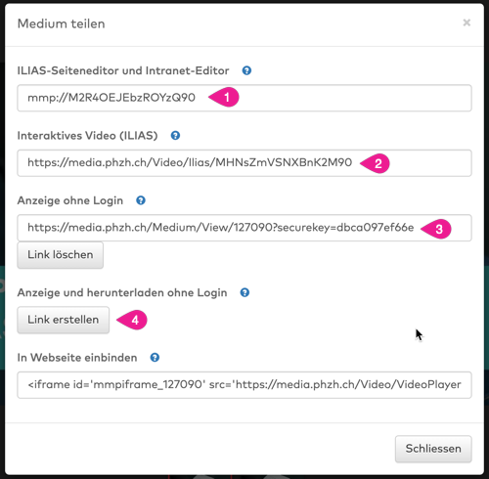489x479 pixels.
Task: Open help for ILIAS-Seiteneditor und Intranet-Editor
Action: 246,70
